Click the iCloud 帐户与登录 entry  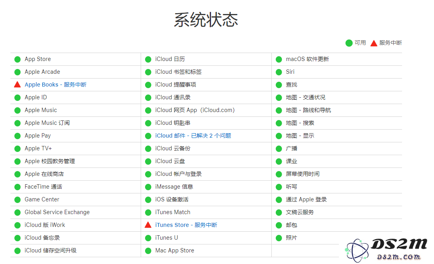point(179,174)
